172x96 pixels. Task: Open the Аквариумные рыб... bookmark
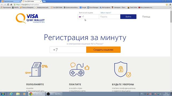(42, 7)
